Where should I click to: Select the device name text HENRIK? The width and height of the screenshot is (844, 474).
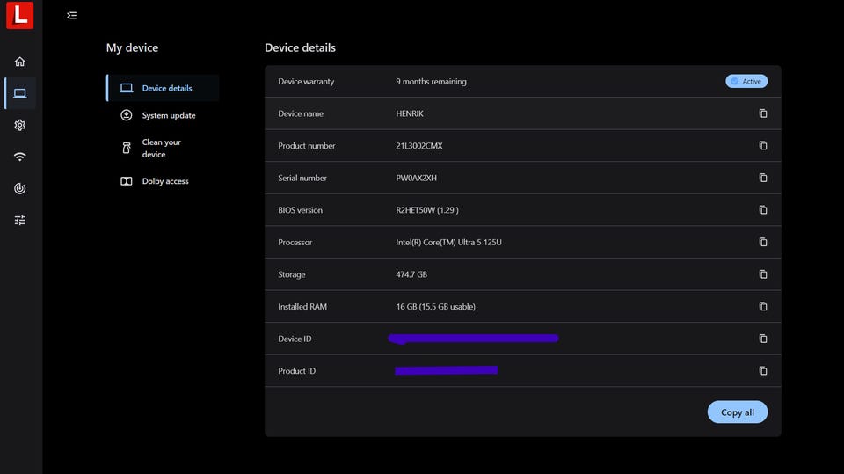pos(410,113)
